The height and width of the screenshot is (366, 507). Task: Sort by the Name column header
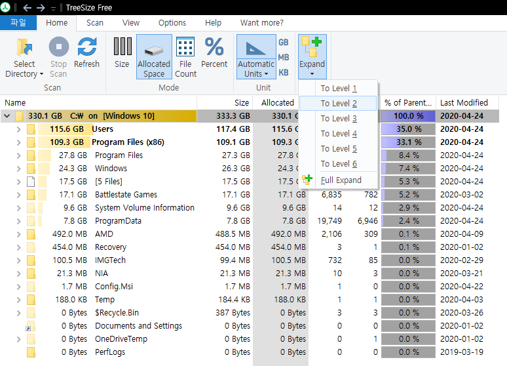pos(99,103)
